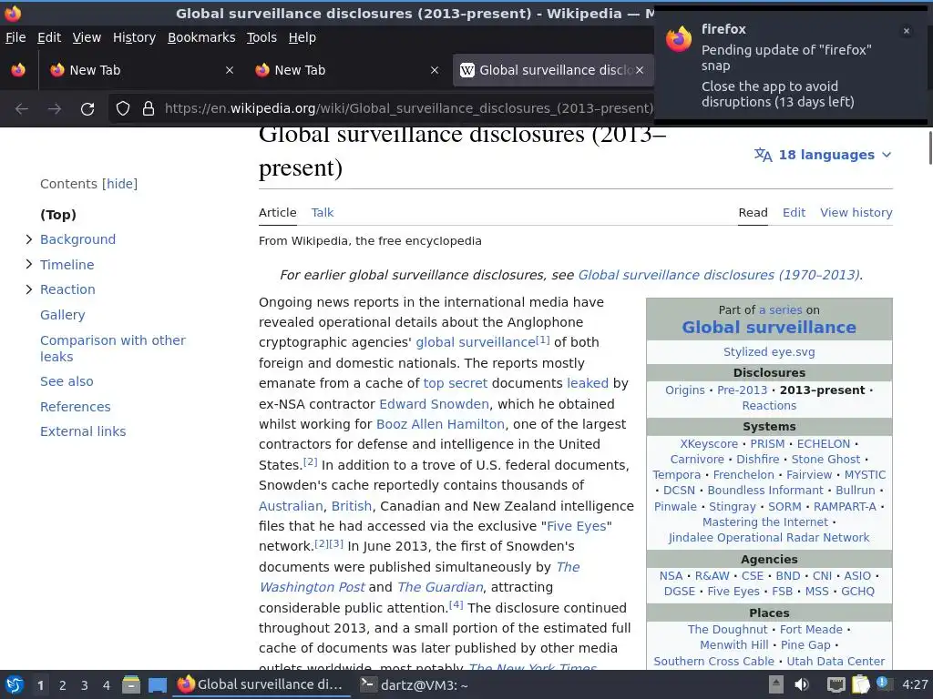The height and width of the screenshot is (699, 933).
Task: Switch to the first New Tab
Action: coord(141,70)
